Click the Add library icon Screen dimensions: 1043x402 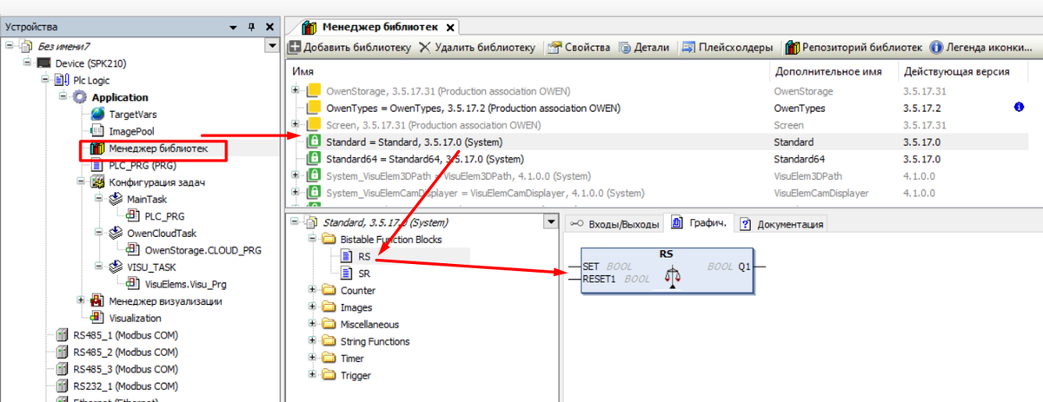[x=295, y=47]
